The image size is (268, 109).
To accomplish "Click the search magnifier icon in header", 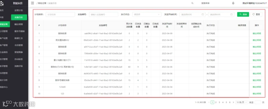I will pyautogui.click(x=192, y=3).
